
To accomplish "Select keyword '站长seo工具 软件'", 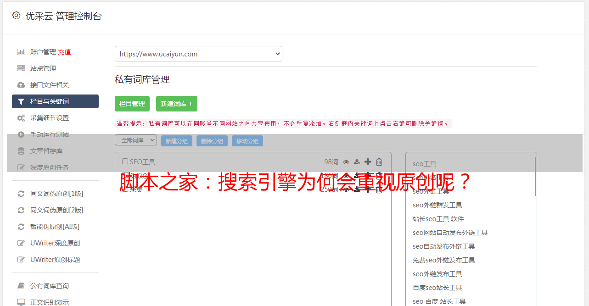I will click(x=438, y=219).
